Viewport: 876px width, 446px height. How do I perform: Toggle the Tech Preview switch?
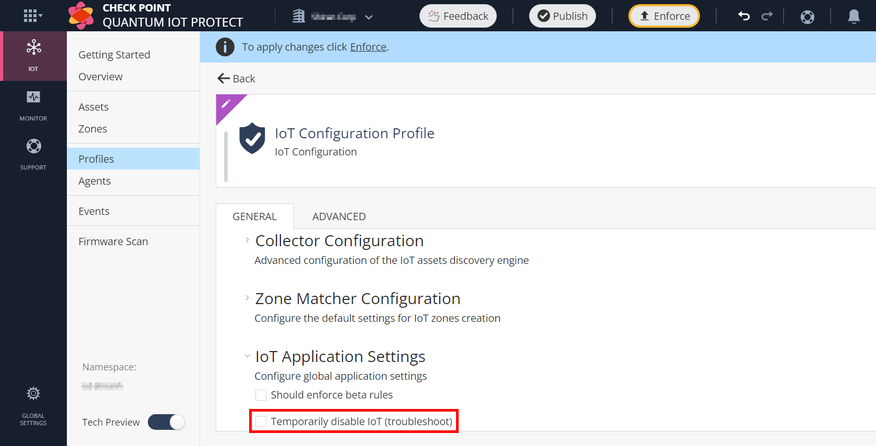click(166, 422)
